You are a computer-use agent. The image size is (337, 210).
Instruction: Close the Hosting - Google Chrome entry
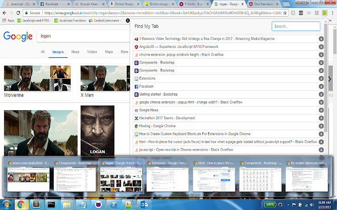pos(321,126)
